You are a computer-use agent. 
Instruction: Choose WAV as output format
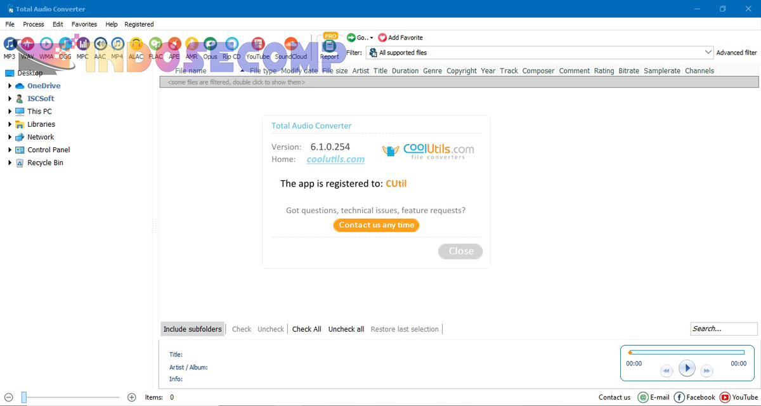27,44
